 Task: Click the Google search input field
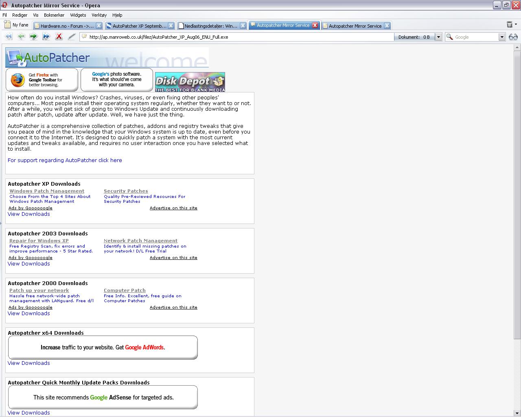point(475,37)
